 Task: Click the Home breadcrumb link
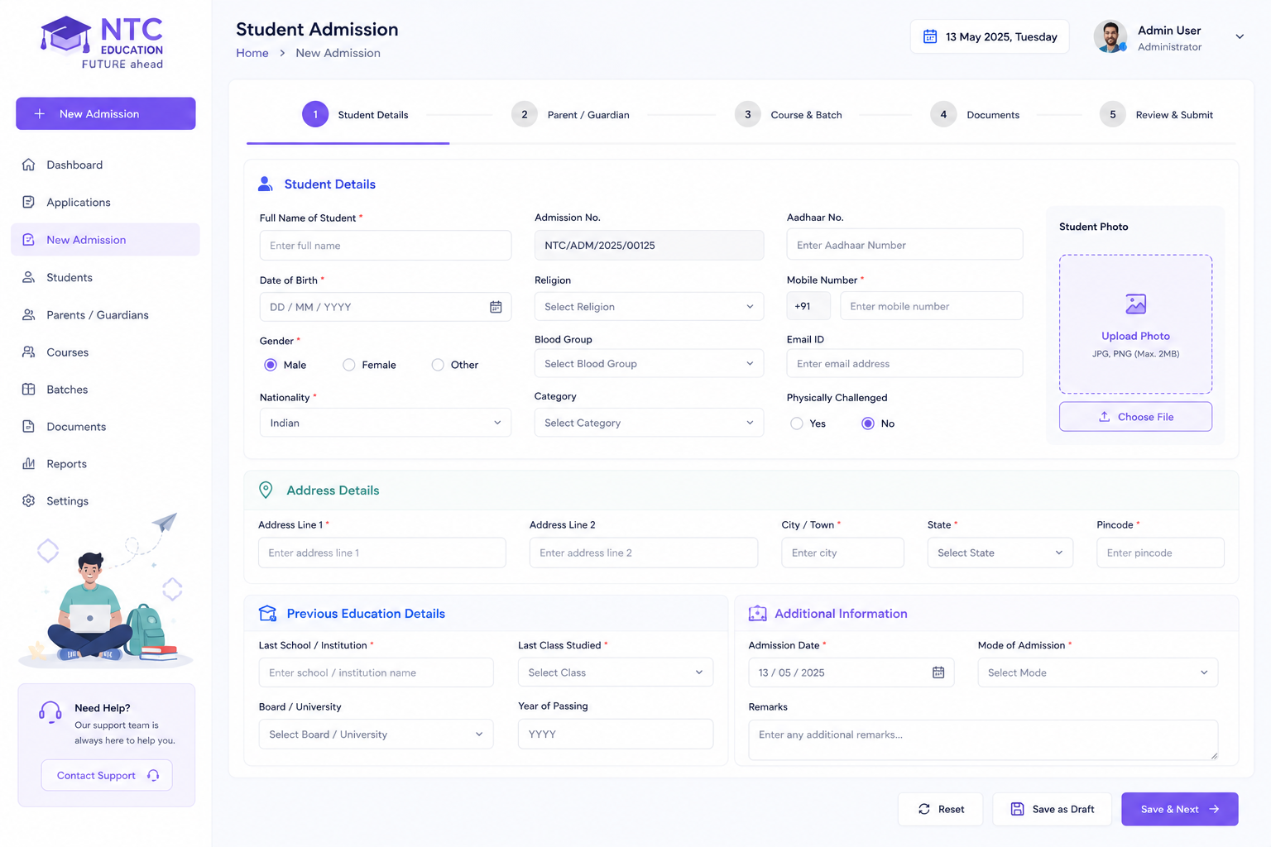click(x=252, y=53)
